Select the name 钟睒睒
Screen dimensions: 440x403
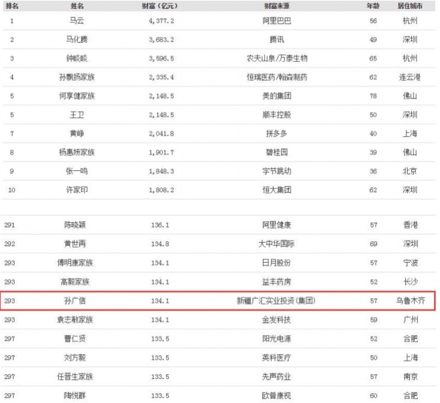[77, 58]
